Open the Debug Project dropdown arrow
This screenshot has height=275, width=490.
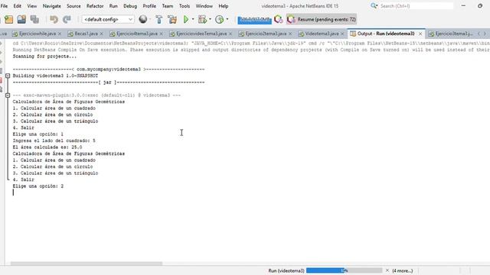coord(210,19)
